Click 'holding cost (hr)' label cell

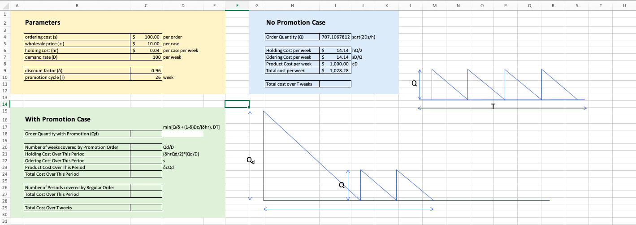[77, 50]
